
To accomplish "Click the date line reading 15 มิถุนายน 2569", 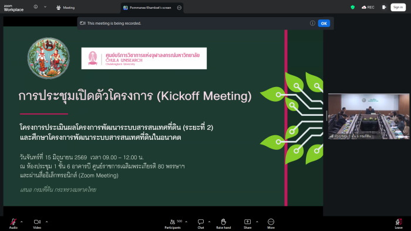I will pyautogui.click(x=82, y=158).
